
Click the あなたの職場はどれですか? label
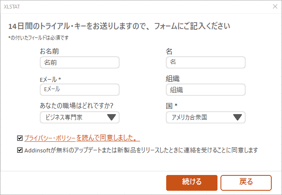pyautogui.click(x=79, y=106)
